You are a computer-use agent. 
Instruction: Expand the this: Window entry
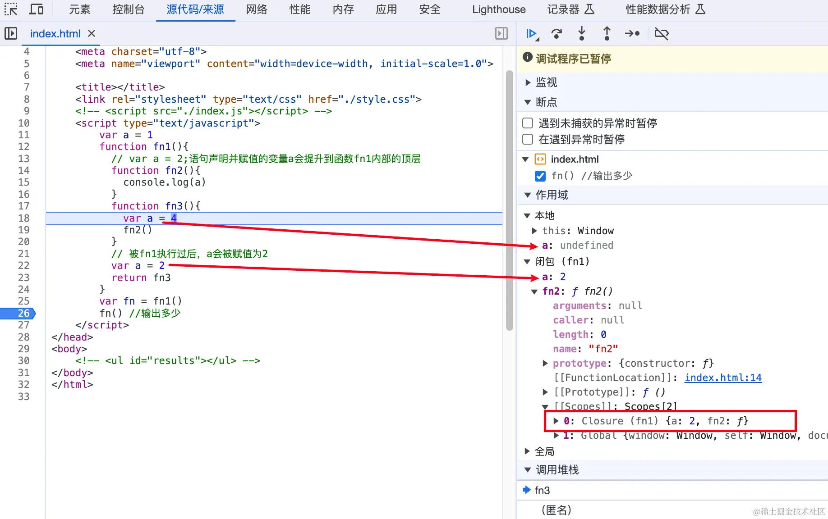click(x=534, y=231)
